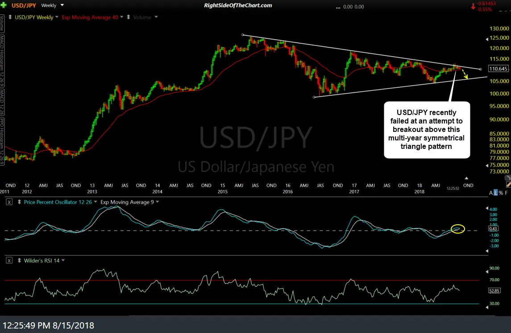511x333 pixels.
Task: Click the Weekly interval label in header
Action: point(49,5)
